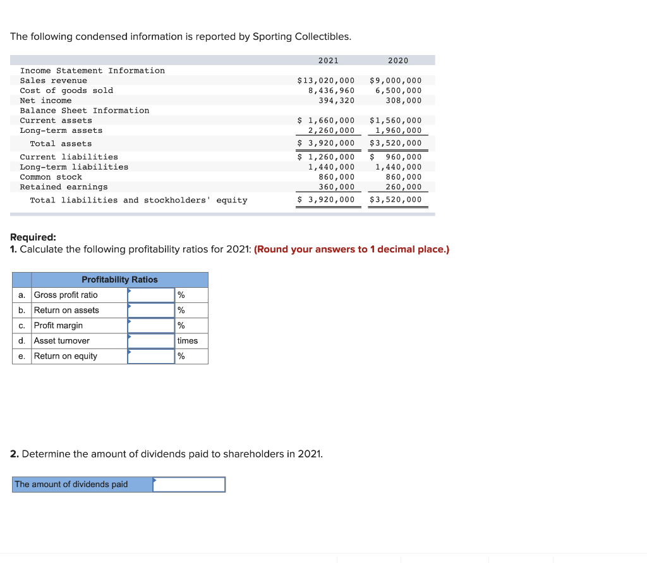Select the 2020 sales revenue value $9,000,000
The height and width of the screenshot is (563, 647).
[396, 80]
